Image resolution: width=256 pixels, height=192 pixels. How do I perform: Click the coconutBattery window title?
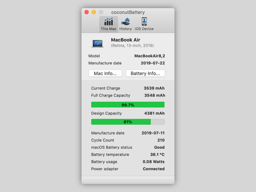pos(128,12)
